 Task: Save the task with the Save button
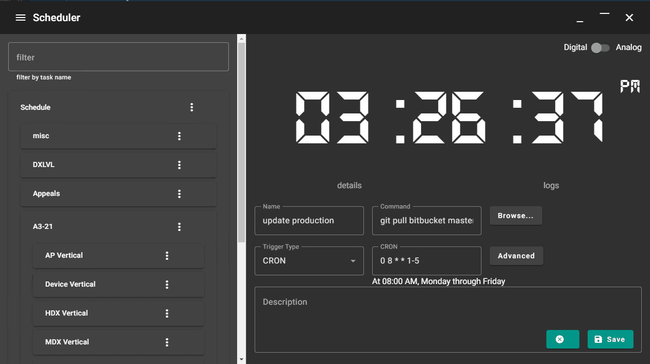610,339
